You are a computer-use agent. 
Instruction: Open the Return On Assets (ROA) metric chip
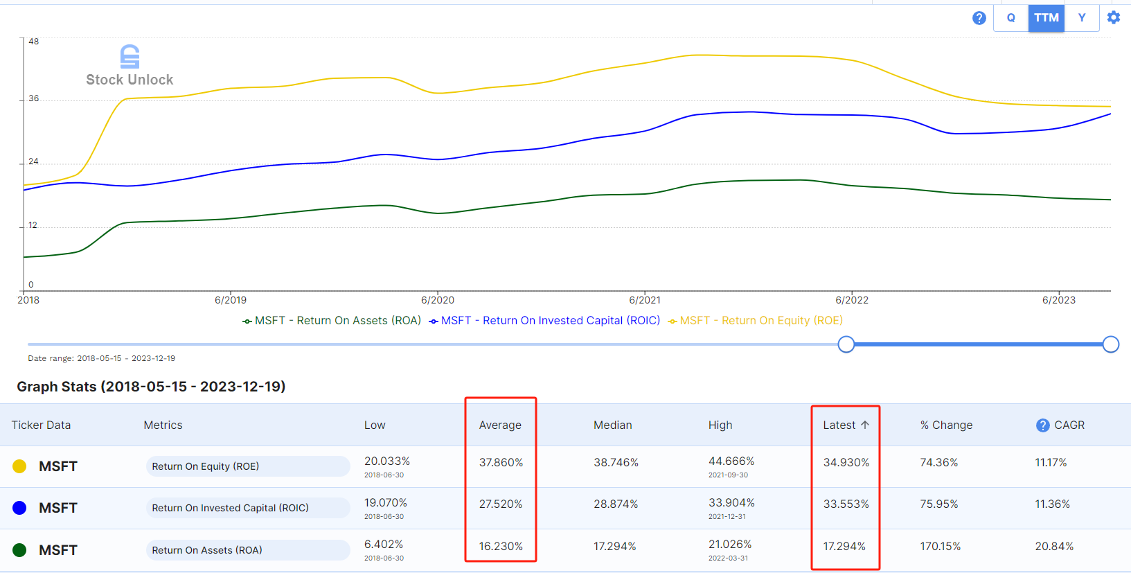(248, 550)
